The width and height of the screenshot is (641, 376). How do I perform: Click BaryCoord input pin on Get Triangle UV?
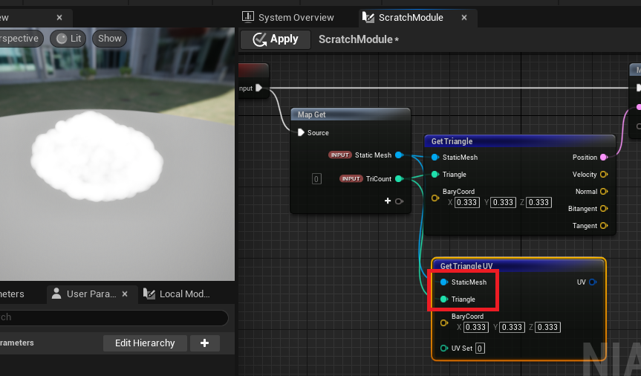coord(444,322)
